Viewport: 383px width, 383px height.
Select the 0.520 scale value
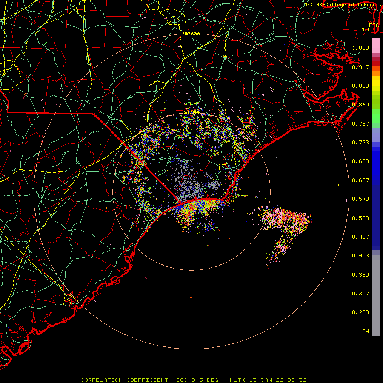(x=360, y=218)
